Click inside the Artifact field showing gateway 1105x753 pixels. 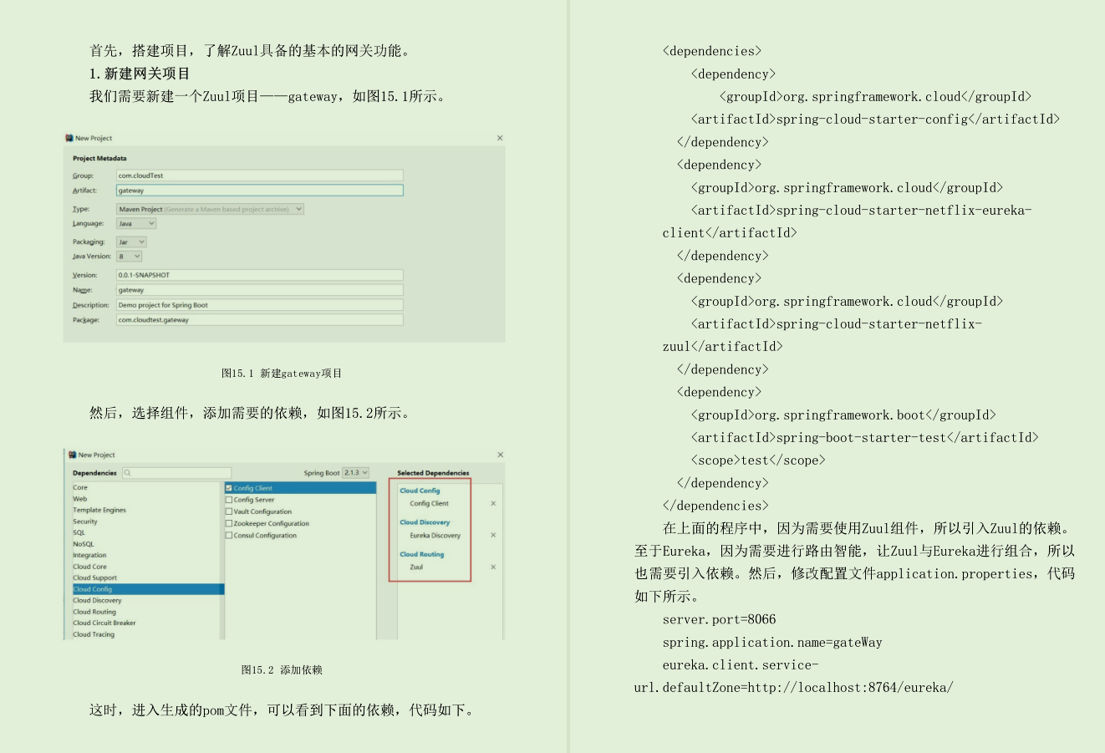click(x=259, y=191)
